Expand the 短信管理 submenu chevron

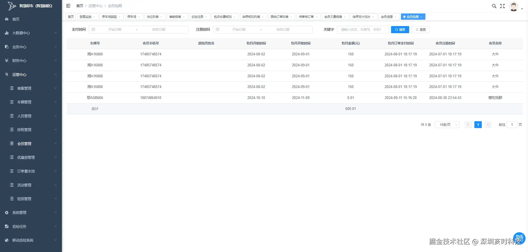(56, 199)
